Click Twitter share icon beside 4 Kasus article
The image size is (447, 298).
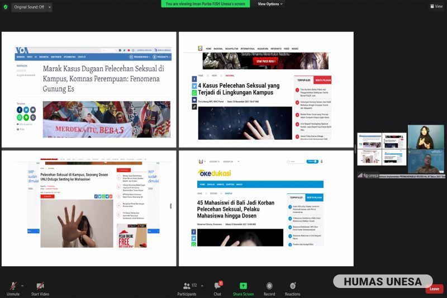(x=194, y=86)
